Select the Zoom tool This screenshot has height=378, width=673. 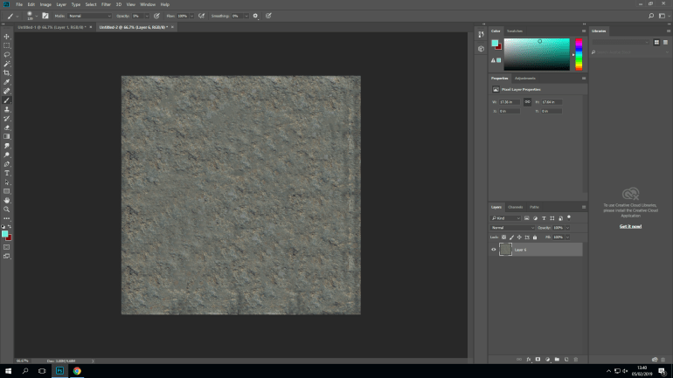(7, 210)
